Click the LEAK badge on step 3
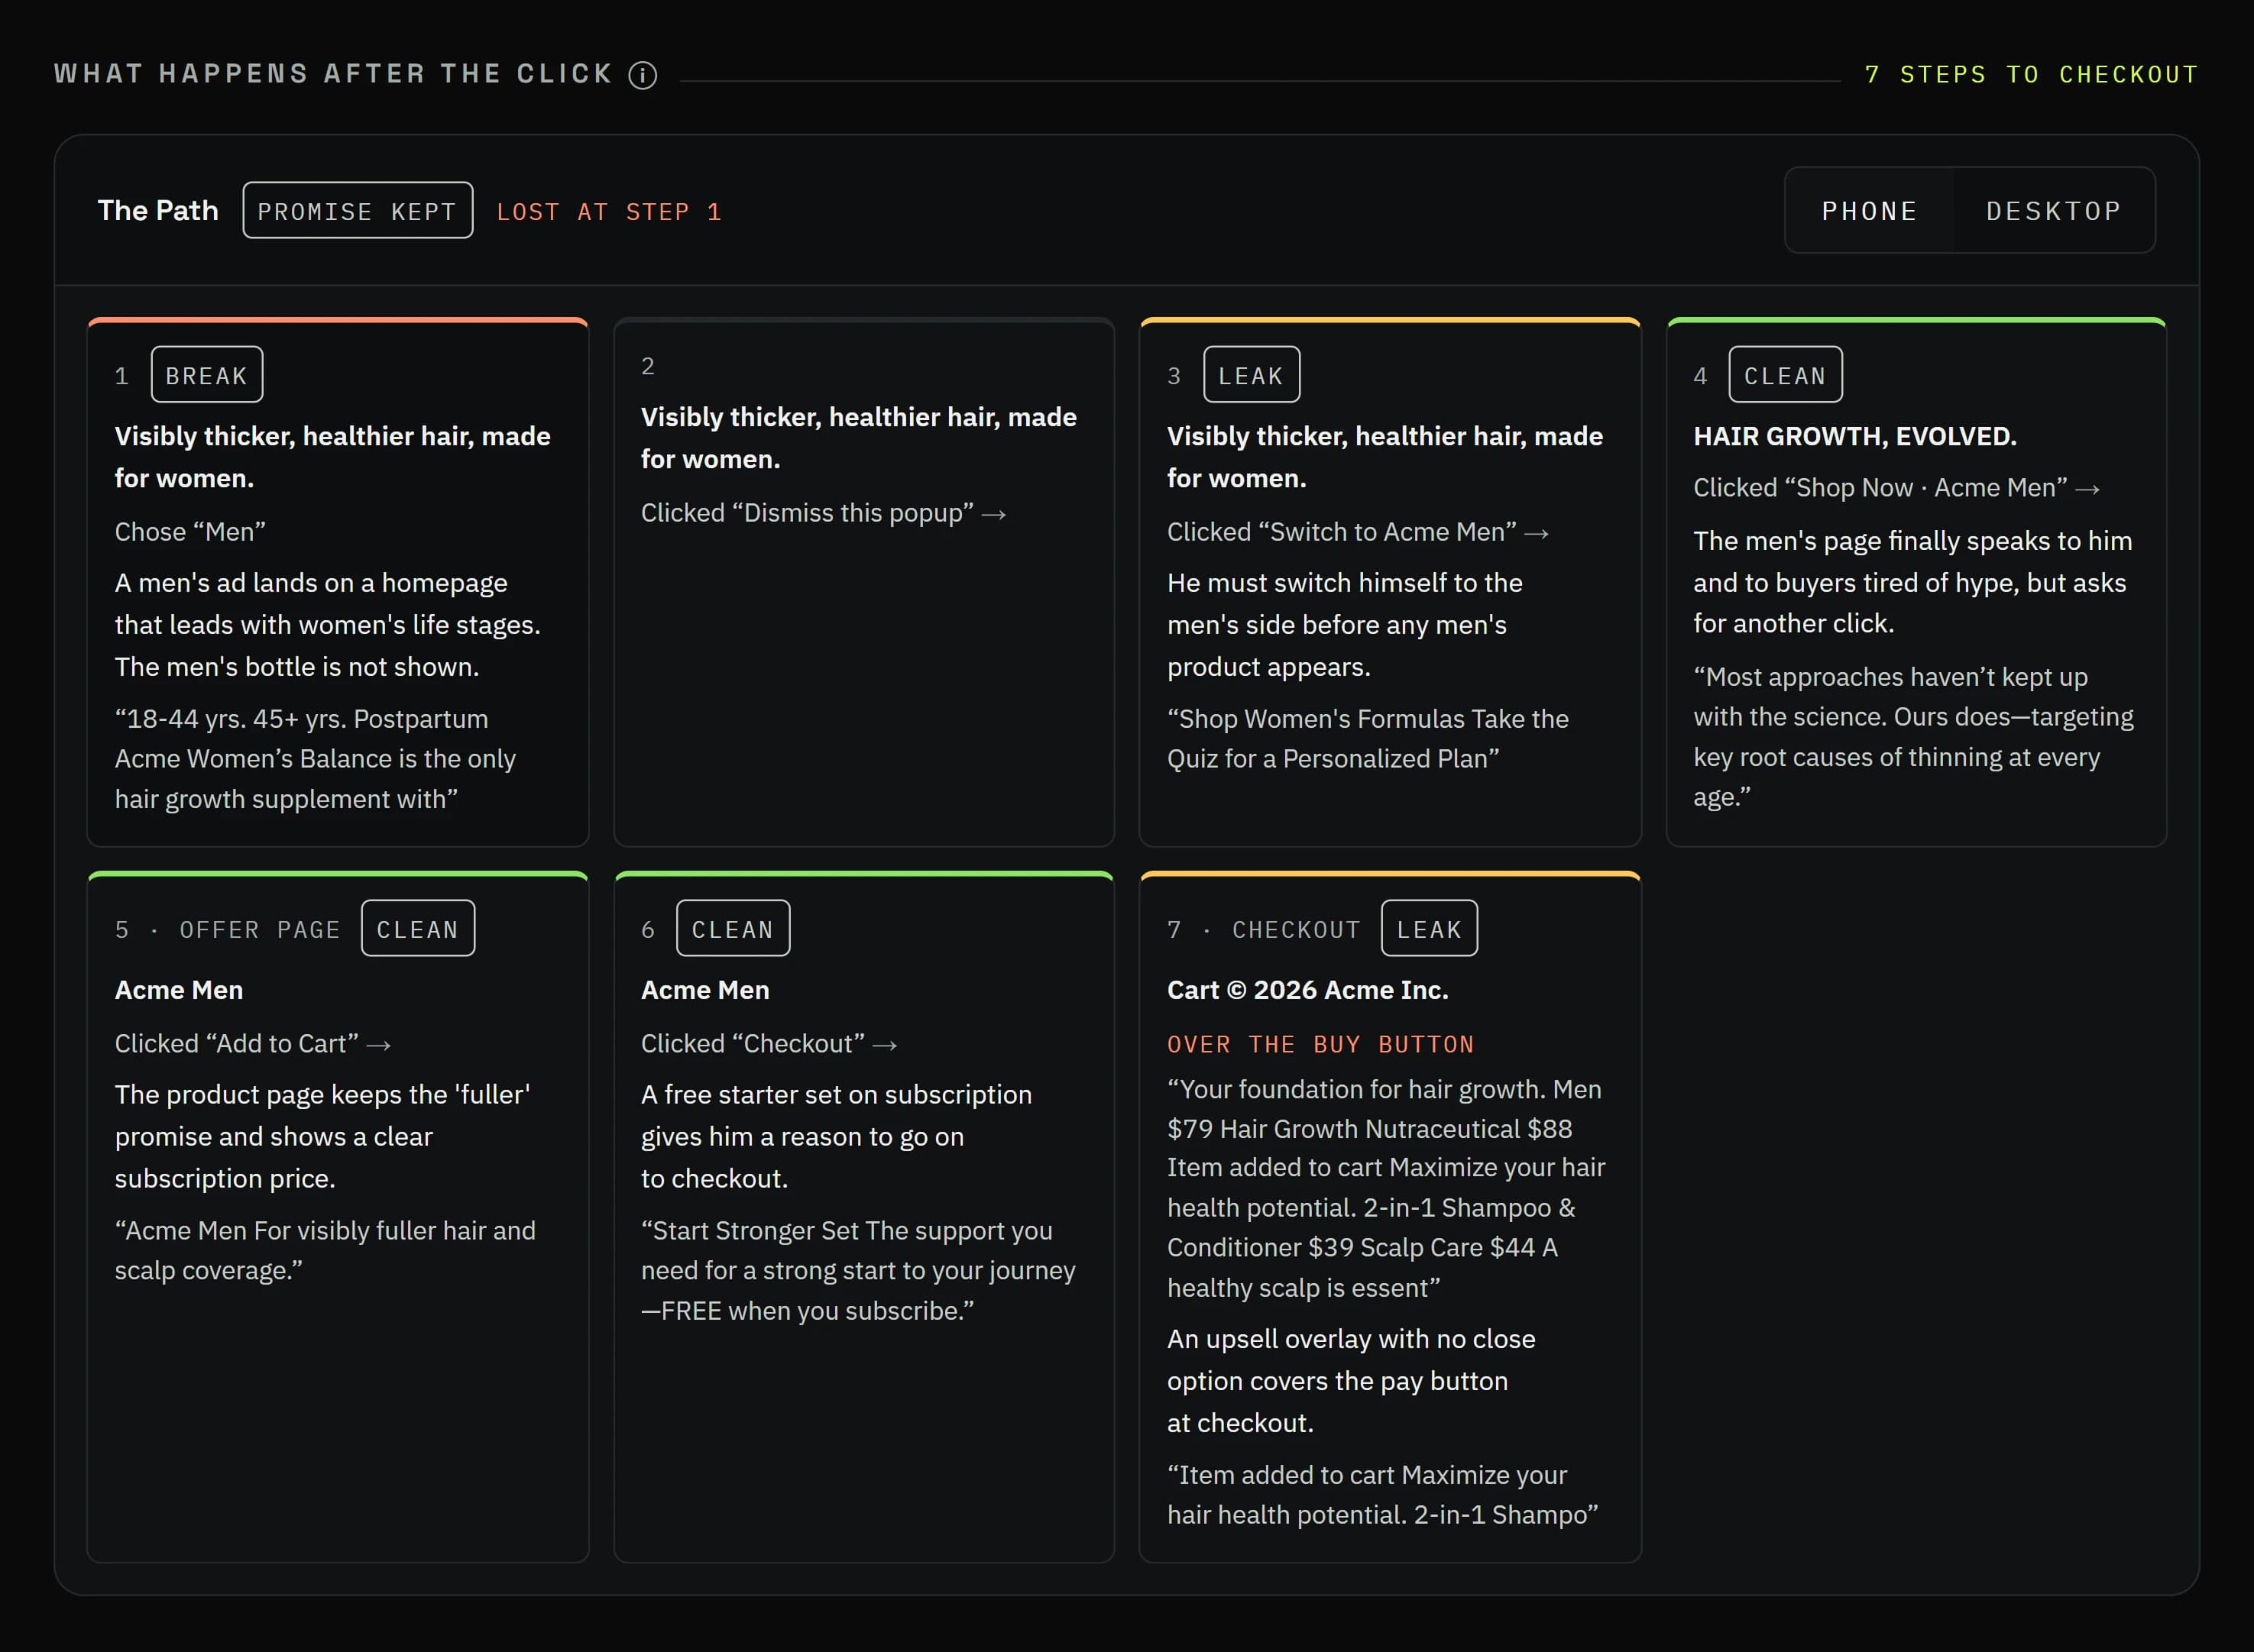The image size is (2254, 1652). pos(1251,375)
